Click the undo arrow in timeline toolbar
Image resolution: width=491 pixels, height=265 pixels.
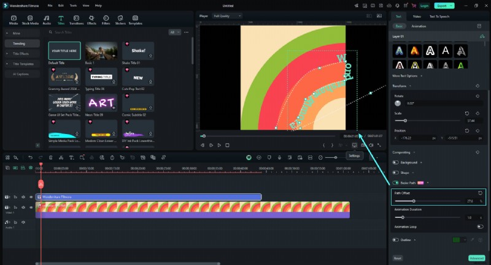point(31,157)
